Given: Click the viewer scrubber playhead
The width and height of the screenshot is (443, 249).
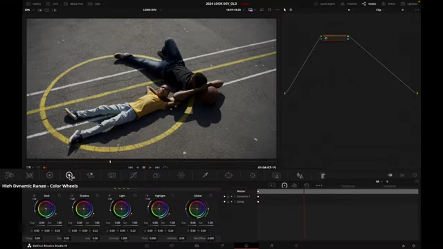Looking at the screenshot, I should pos(110,162).
